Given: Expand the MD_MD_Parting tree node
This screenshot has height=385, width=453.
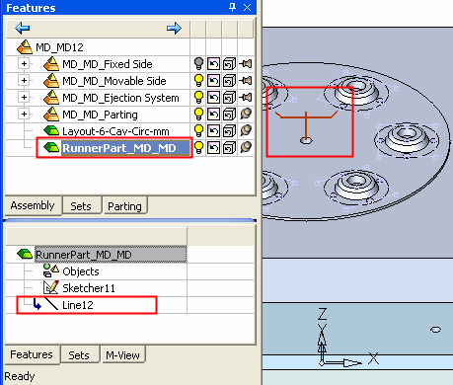Looking at the screenshot, I should [24, 114].
